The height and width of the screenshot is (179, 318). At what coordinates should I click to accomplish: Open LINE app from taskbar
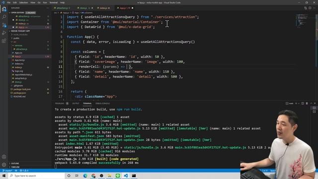tap(118, 176)
